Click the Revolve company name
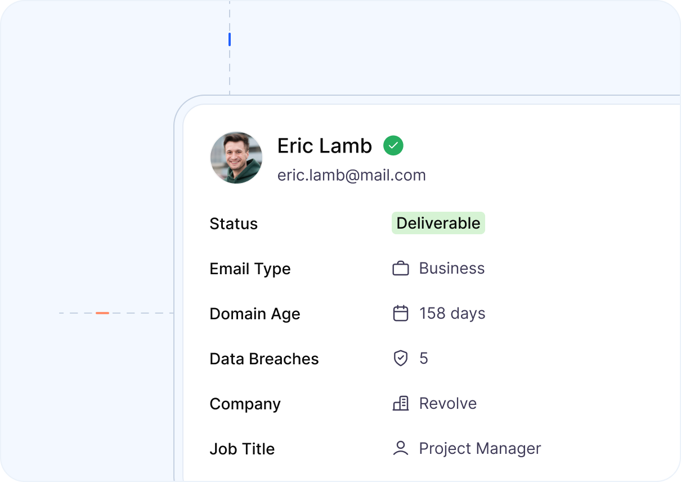This screenshot has width=681, height=482. coord(448,403)
